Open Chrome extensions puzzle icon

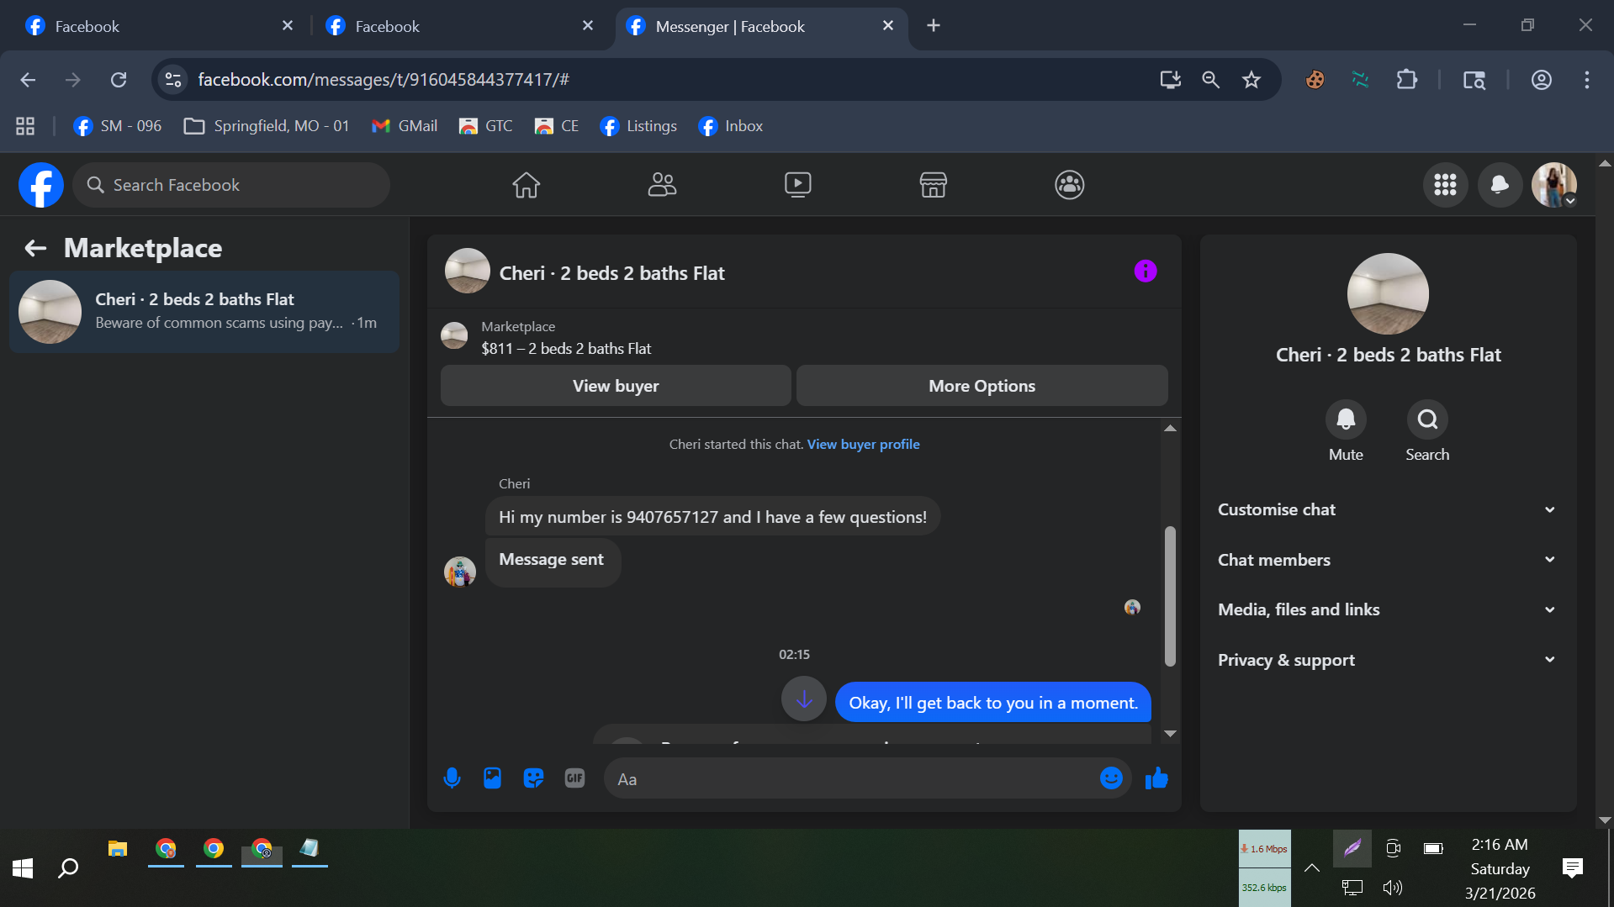click(x=1406, y=80)
